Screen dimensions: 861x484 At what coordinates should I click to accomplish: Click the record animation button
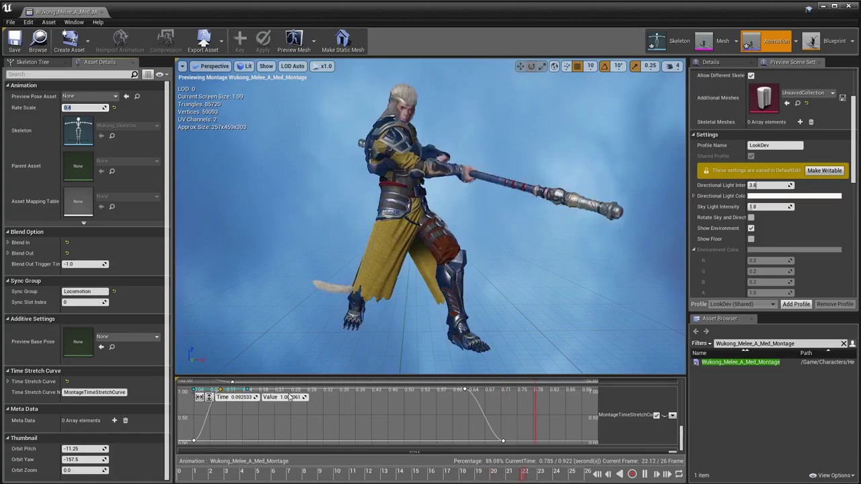click(x=632, y=474)
